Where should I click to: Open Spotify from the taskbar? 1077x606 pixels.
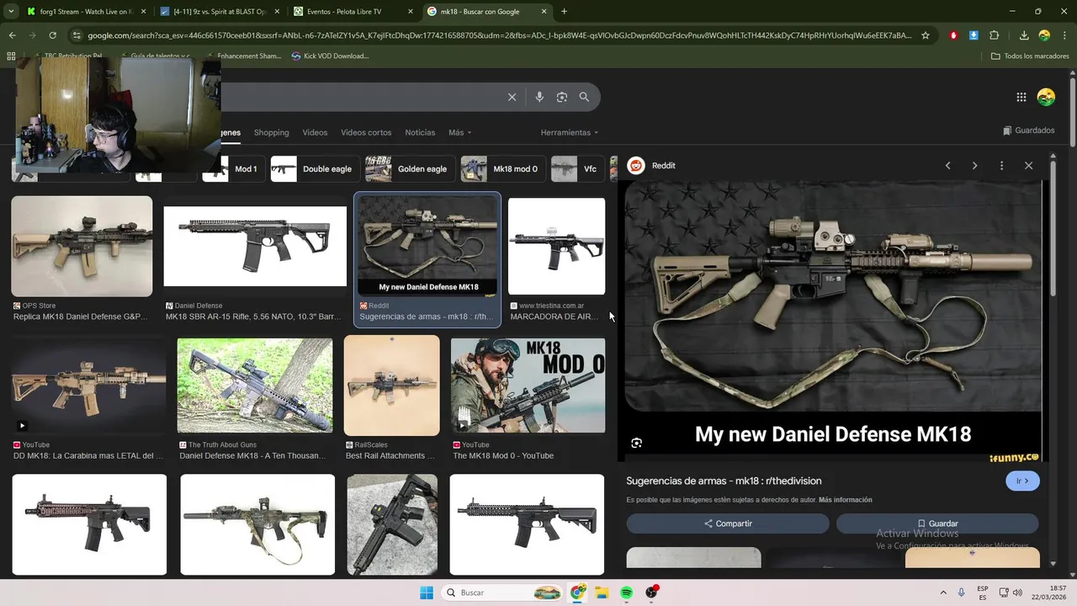627,593
